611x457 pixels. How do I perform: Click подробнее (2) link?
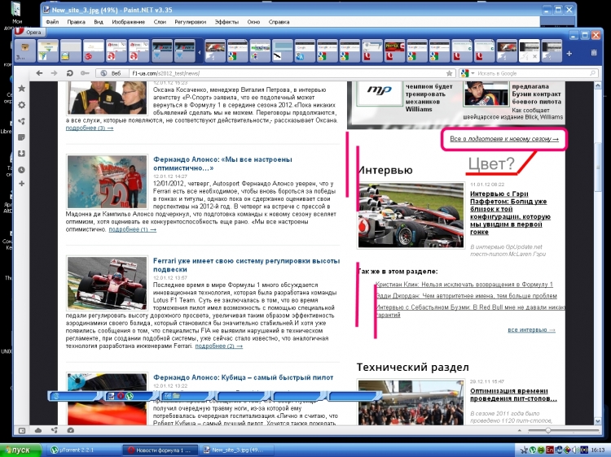point(219,346)
